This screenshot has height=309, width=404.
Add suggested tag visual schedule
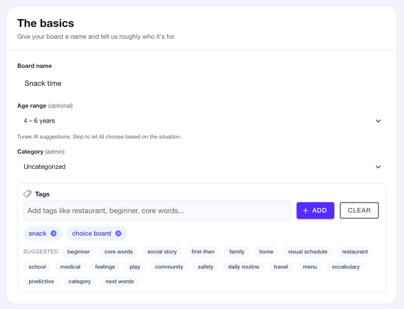click(x=308, y=252)
